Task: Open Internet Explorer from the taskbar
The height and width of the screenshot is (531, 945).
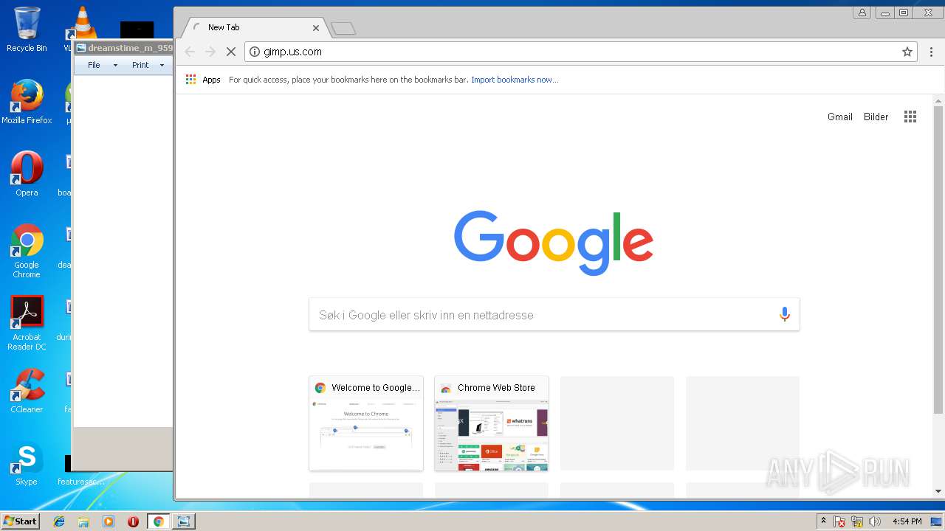Action: [x=59, y=521]
